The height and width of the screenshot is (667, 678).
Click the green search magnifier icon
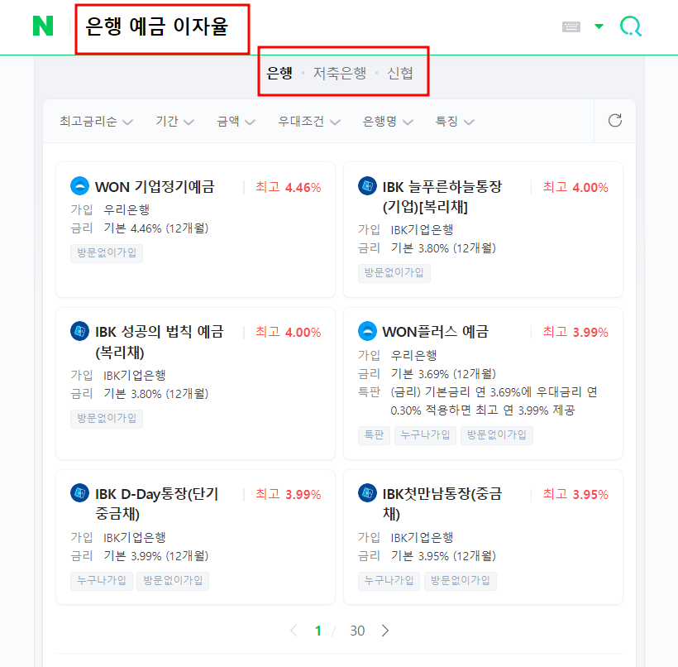(631, 26)
